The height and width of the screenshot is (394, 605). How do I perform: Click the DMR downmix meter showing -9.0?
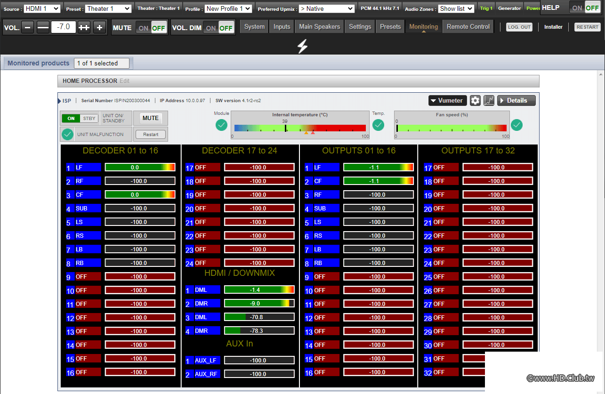pos(259,303)
